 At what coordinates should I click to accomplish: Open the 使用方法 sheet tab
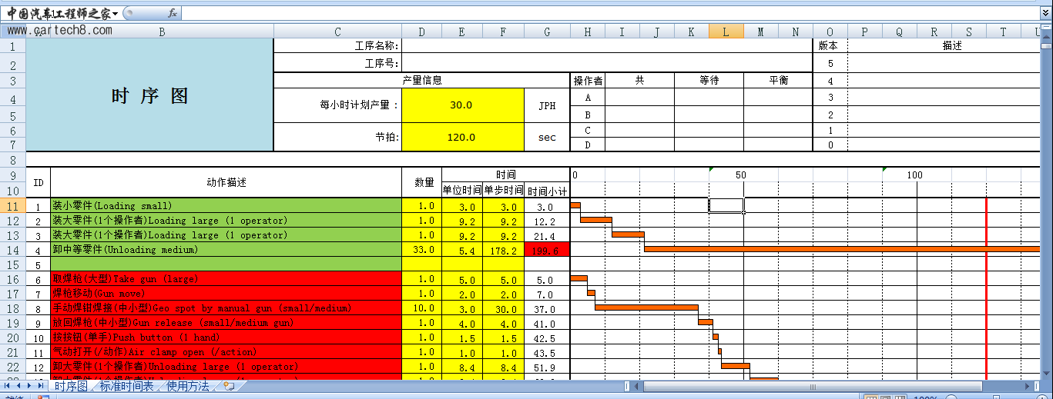pos(188,386)
